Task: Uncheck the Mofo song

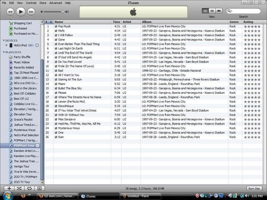Action: point(56,31)
